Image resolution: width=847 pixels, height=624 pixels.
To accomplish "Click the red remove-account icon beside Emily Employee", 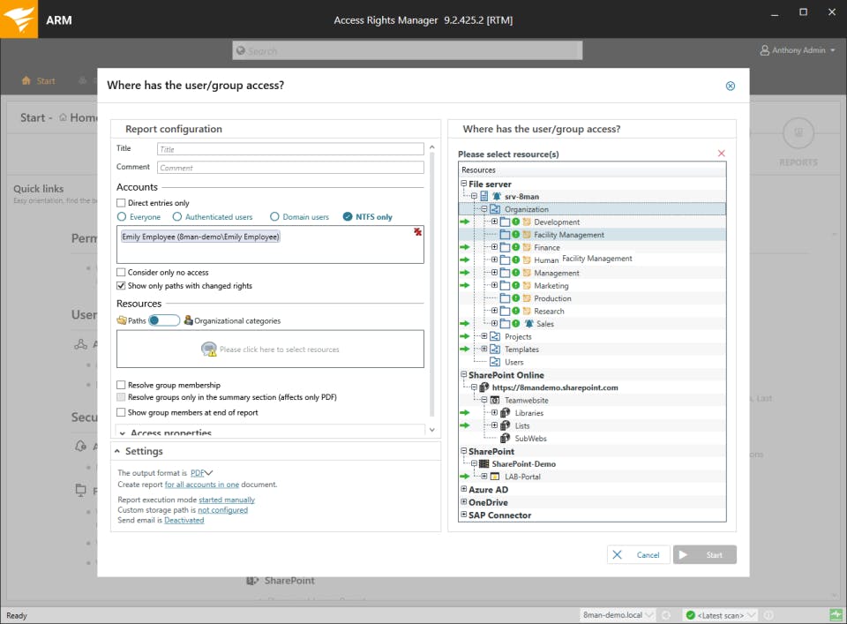I will point(417,232).
